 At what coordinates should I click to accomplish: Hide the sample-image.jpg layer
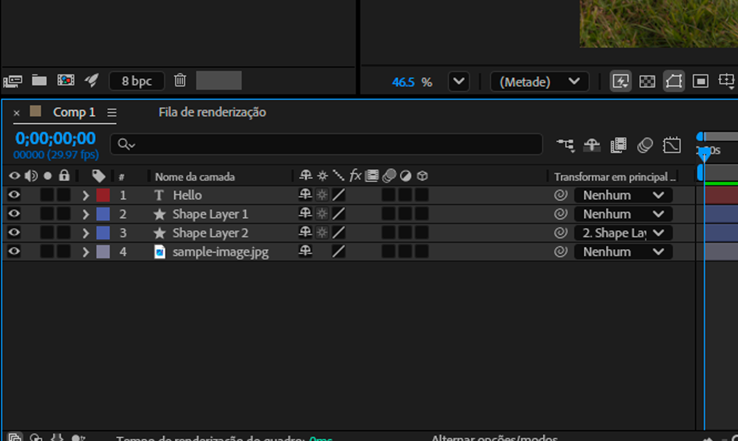14,252
